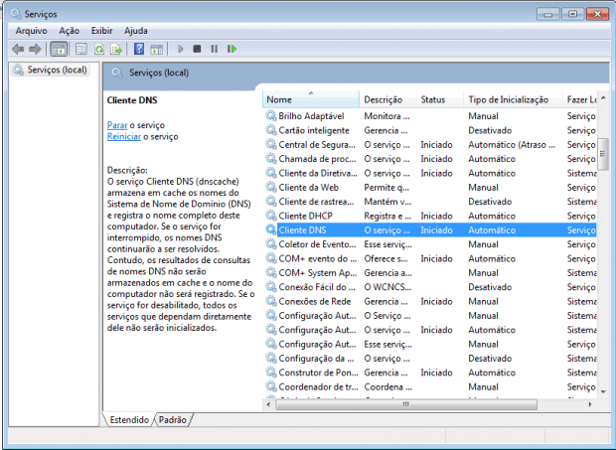Click the horizontal scrollbar left arrow

click(268, 404)
